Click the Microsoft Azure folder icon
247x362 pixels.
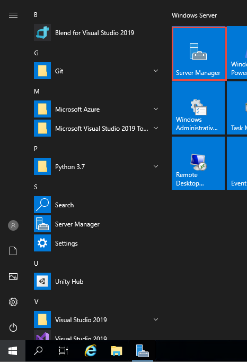click(x=42, y=109)
